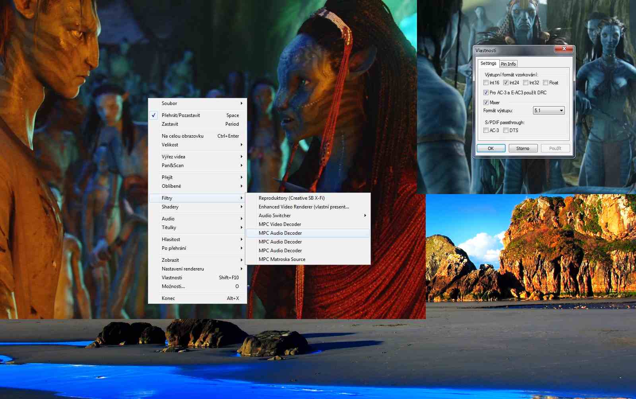This screenshot has width=636, height=399.
Task: Expand the Soubor submenu
Action: [x=198, y=103]
